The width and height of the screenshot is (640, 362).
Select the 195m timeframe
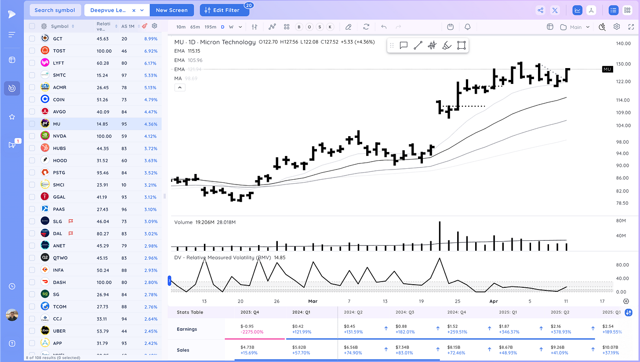(211, 27)
